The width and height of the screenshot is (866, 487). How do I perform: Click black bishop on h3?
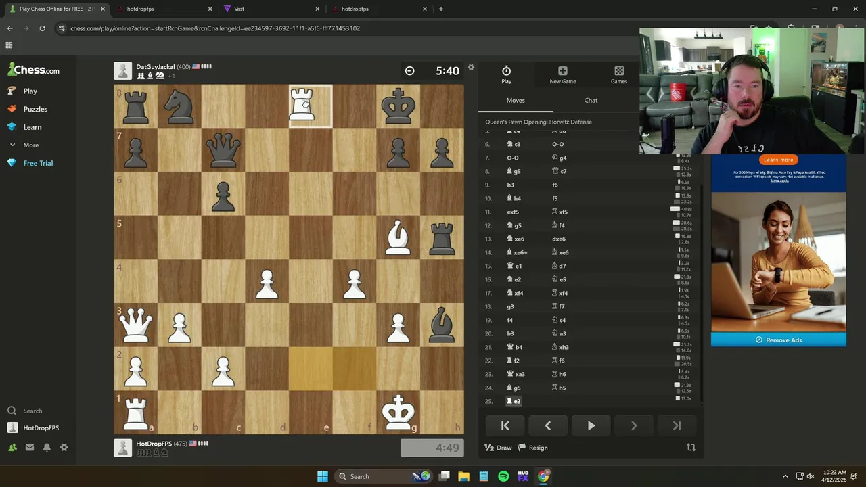click(442, 325)
